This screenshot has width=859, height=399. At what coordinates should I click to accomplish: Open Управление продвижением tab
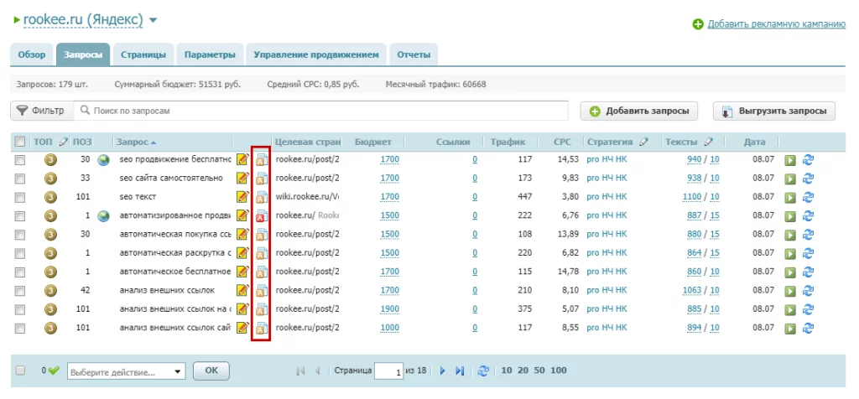tap(316, 54)
